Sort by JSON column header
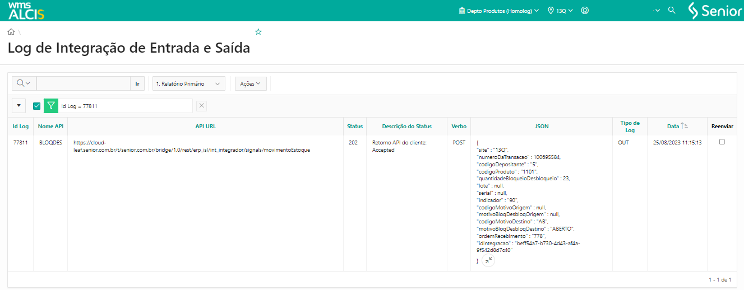 (x=542, y=127)
